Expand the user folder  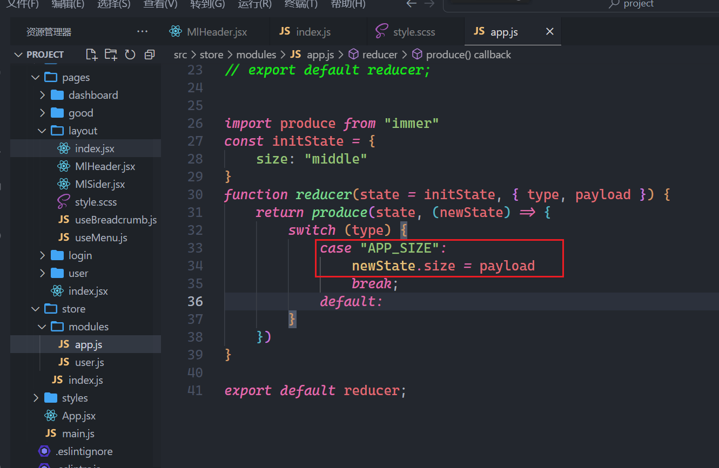[42, 273]
